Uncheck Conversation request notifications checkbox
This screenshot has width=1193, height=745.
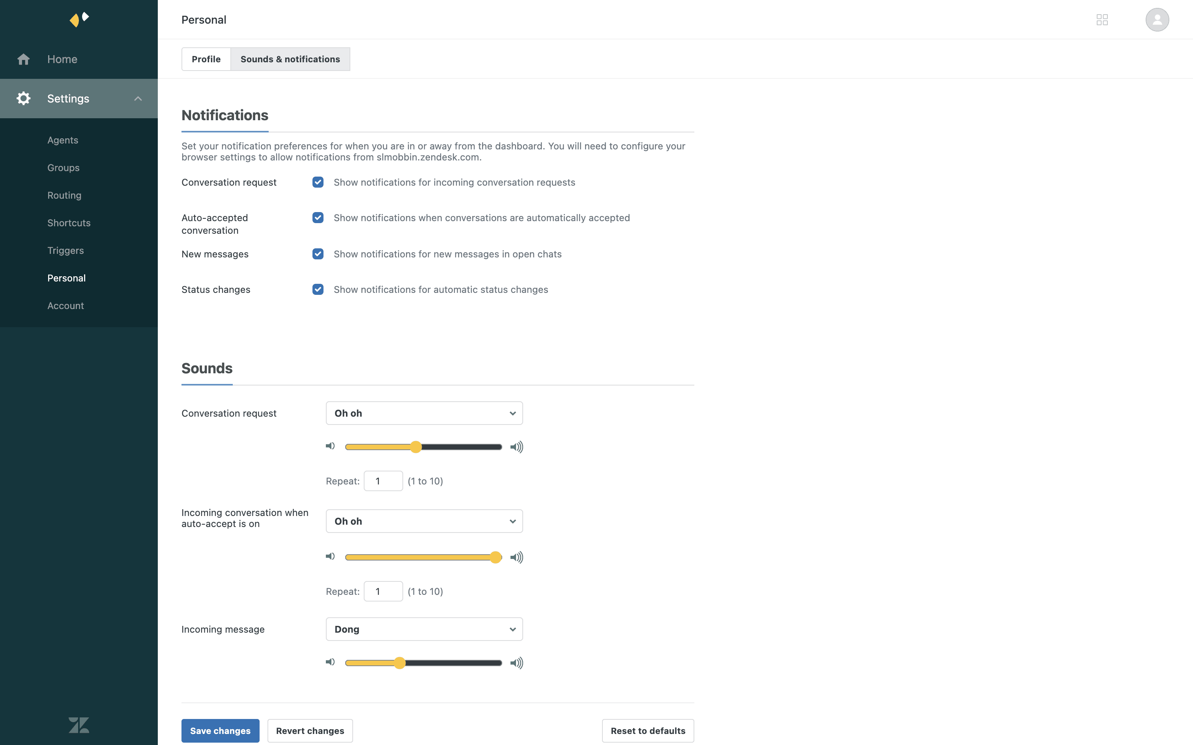tap(318, 182)
